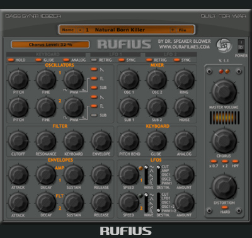
Task: Toggle chorus HPF switch
Action: click(x=235, y=161)
